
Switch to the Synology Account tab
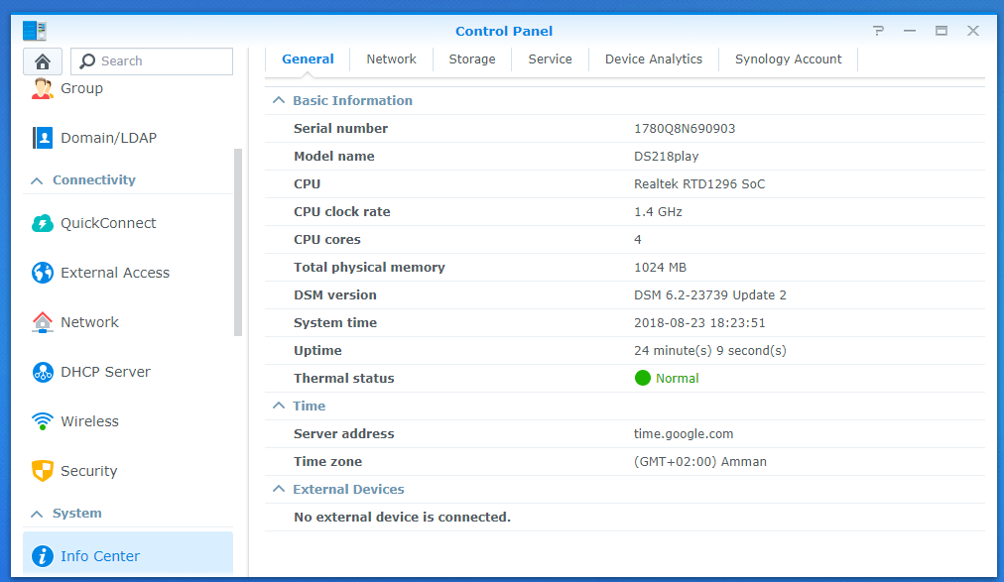(x=788, y=59)
